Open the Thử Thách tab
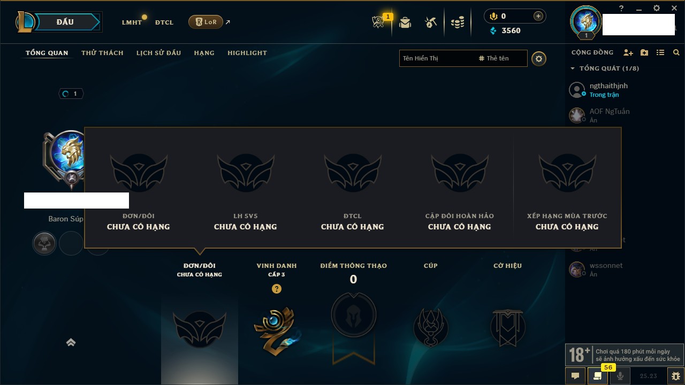This screenshot has width=685, height=385. click(102, 53)
